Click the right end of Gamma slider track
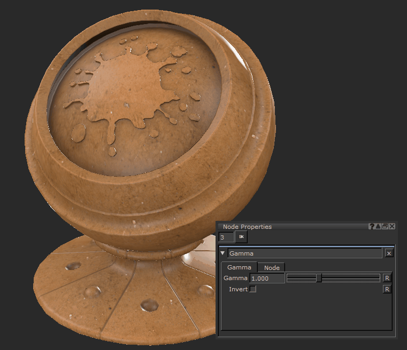The height and width of the screenshot is (350, 407). 378,278
